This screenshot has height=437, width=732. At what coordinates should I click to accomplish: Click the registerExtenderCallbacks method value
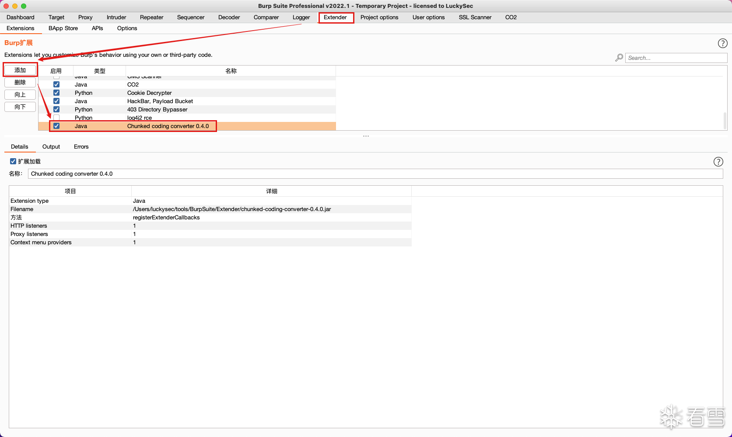(x=166, y=218)
